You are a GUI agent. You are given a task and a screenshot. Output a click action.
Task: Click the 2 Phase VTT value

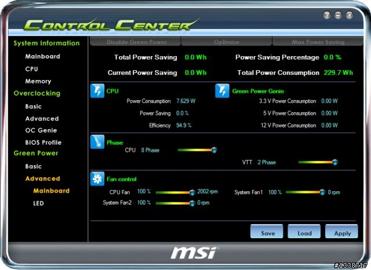(267, 162)
